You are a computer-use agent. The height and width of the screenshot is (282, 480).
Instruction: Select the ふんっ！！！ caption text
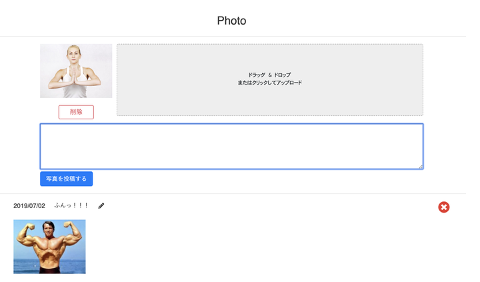click(x=71, y=206)
